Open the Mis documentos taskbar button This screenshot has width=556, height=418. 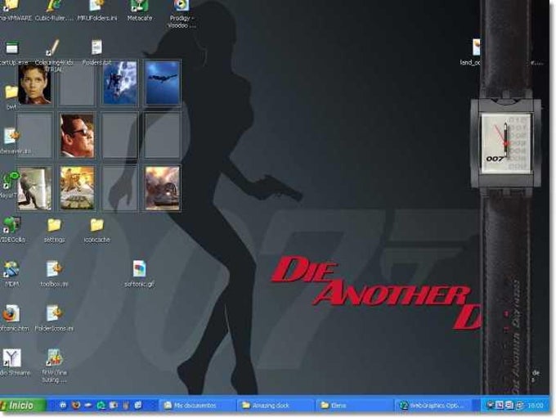[x=196, y=405]
